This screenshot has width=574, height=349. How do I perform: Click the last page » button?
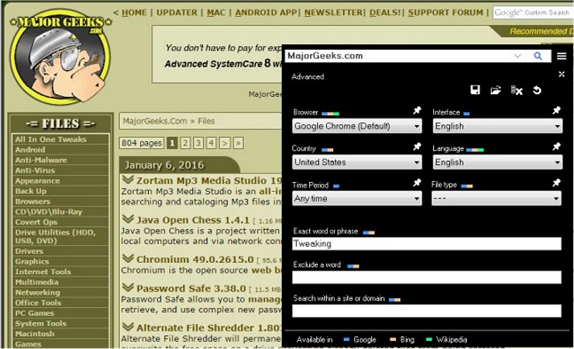click(238, 143)
